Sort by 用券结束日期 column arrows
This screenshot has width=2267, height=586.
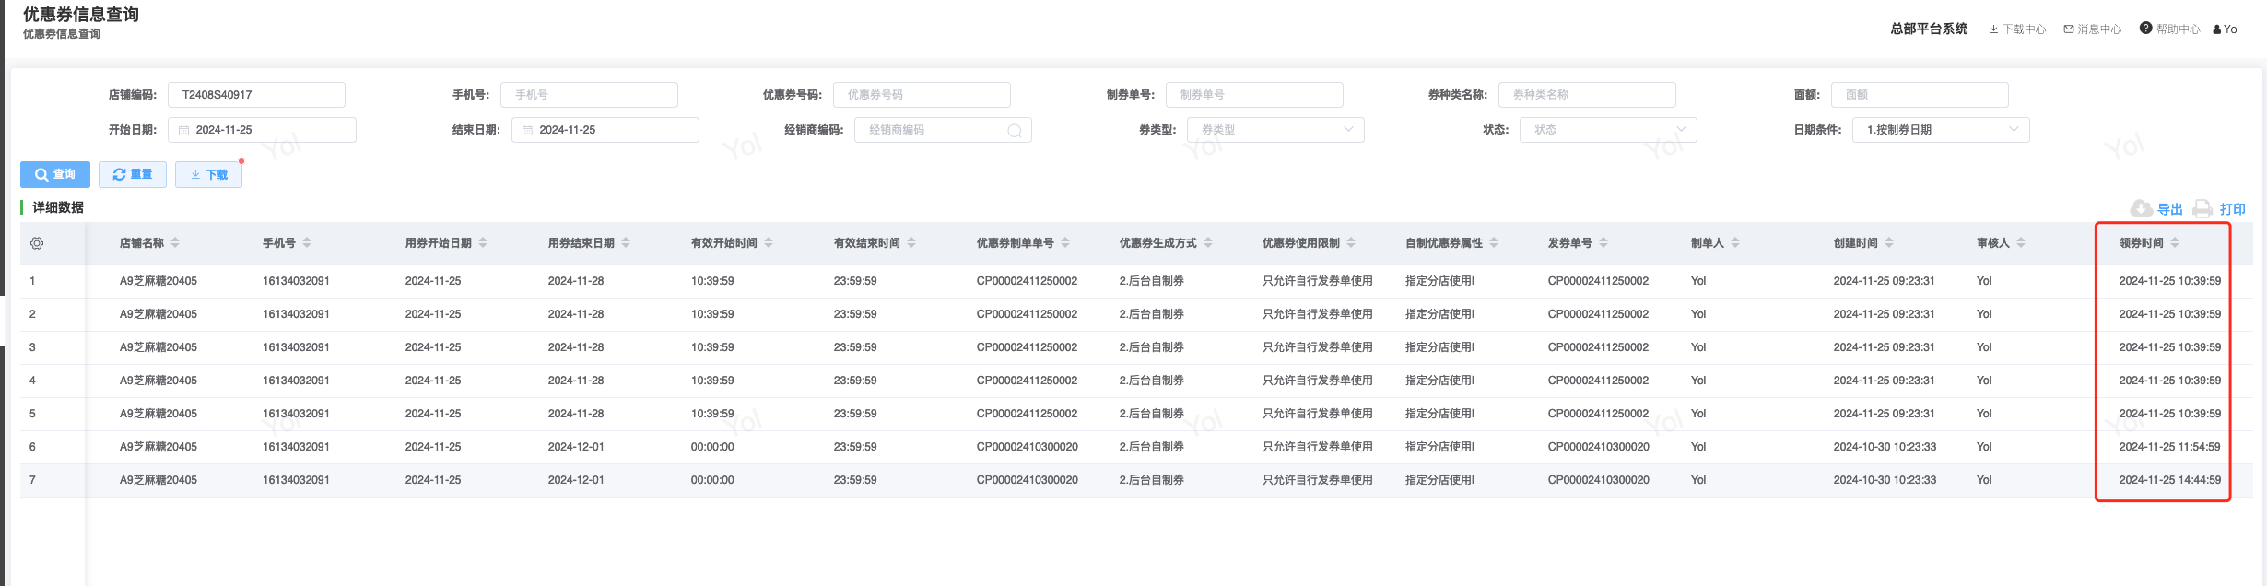tap(626, 243)
